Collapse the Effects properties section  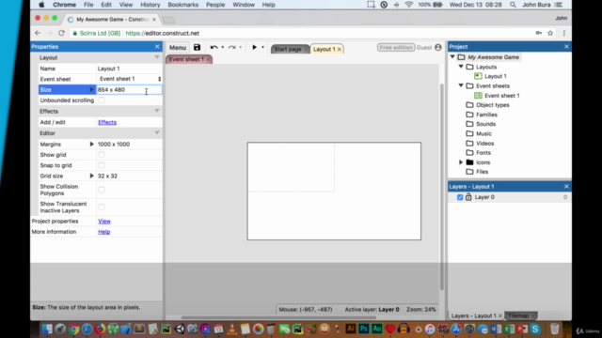point(157,111)
